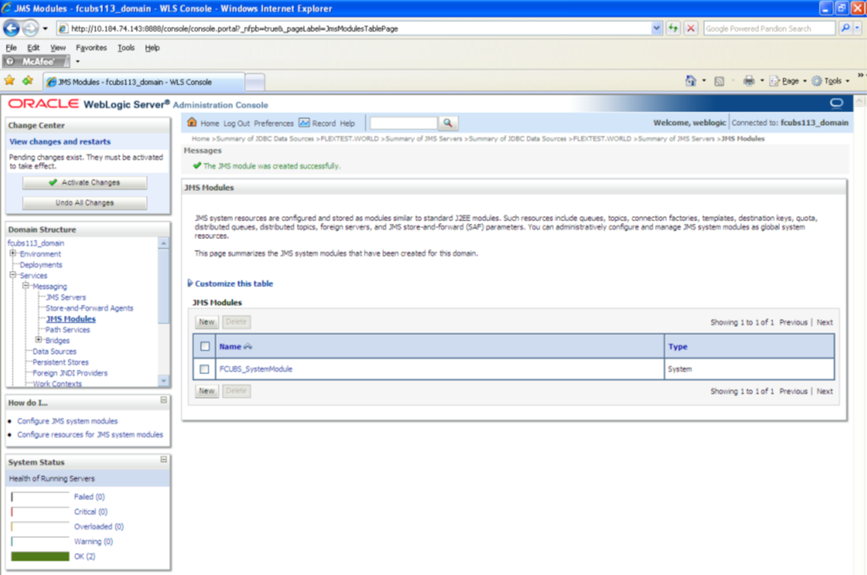The width and height of the screenshot is (867, 575).
Task: Open the Favorites menu
Action: pyautogui.click(x=91, y=47)
